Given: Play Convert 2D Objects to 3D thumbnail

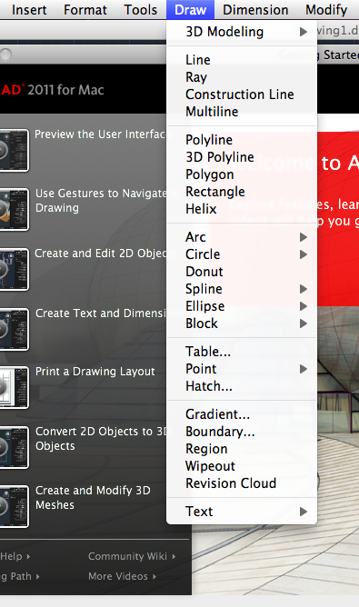Looking at the screenshot, I should tap(14, 447).
